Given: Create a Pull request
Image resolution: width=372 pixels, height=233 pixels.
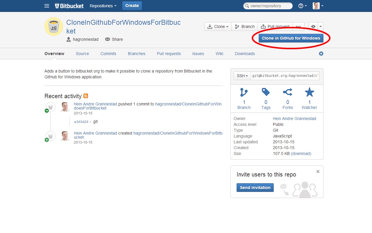Looking at the screenshot, I should click(275, 27).
